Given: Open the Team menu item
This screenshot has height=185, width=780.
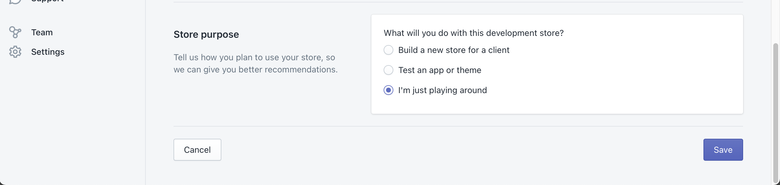Looking at the screenshot, I should pos(42,32).
